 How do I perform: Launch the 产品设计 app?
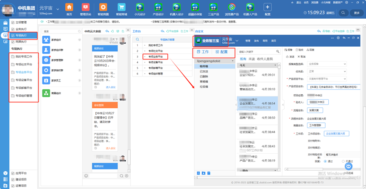(158, 7)
